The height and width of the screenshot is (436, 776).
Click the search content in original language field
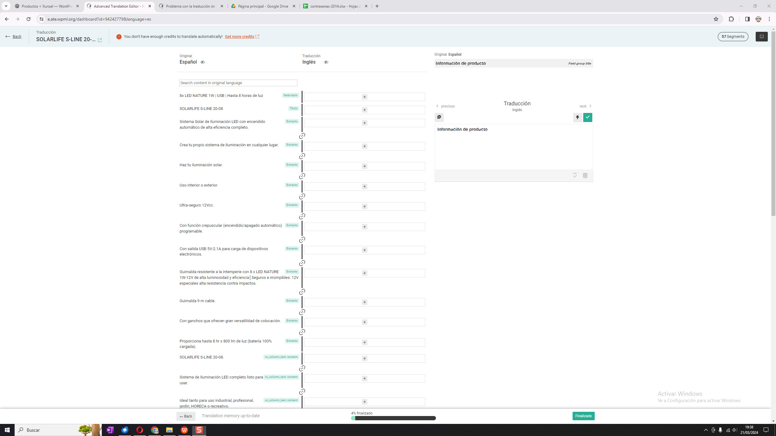(238, 83)
